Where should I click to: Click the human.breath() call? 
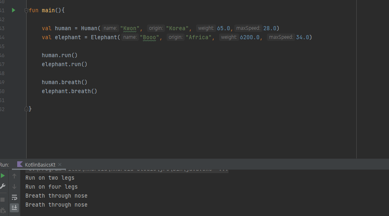point(65,82)
